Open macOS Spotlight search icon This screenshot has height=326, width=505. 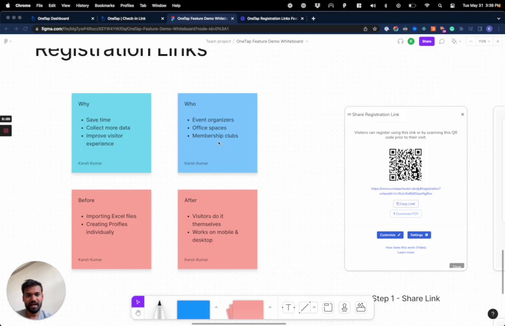point(440,5)
